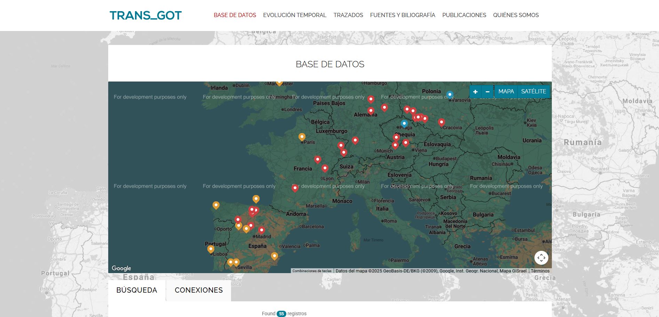Click the Google logo on the map
Screen dimensions: 659x317
[121, 268]
